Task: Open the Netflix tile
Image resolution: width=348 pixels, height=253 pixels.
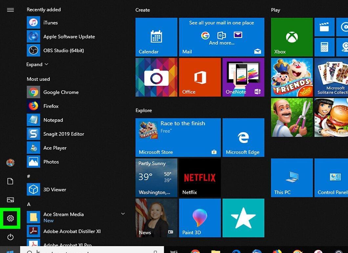Action: pyautogui.click(x=200, y=178)
